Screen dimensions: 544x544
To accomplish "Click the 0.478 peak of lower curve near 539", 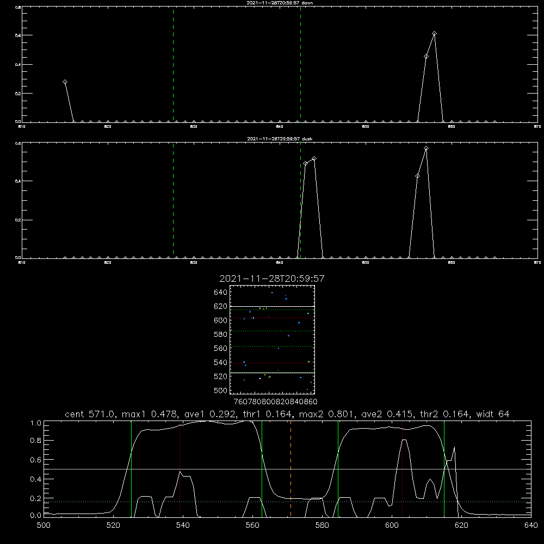I will tap(180, 472).
